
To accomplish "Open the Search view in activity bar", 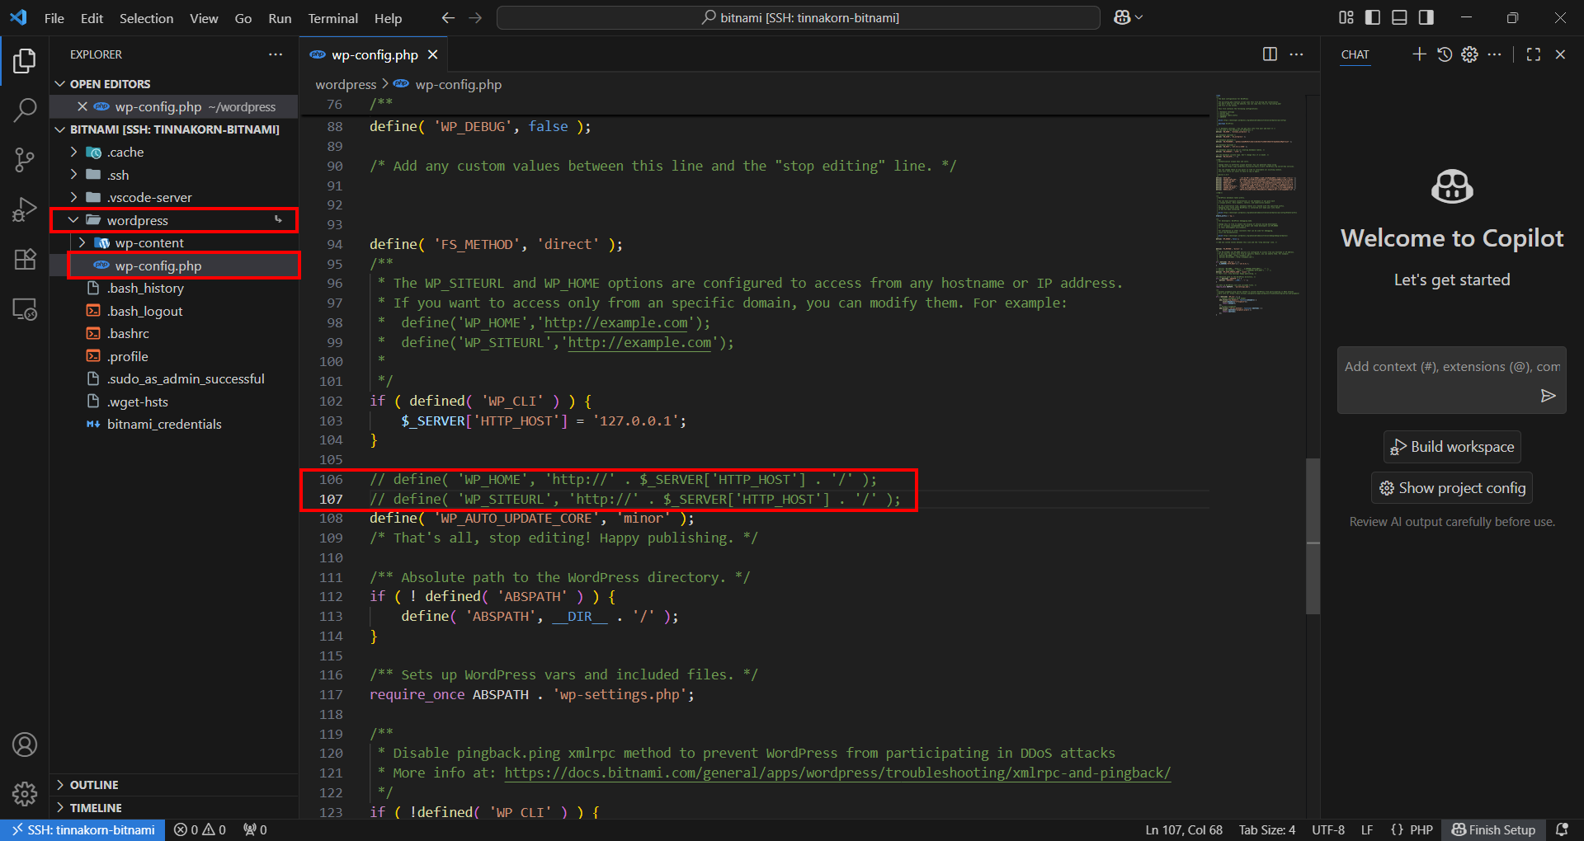I will tap(25, 110).
